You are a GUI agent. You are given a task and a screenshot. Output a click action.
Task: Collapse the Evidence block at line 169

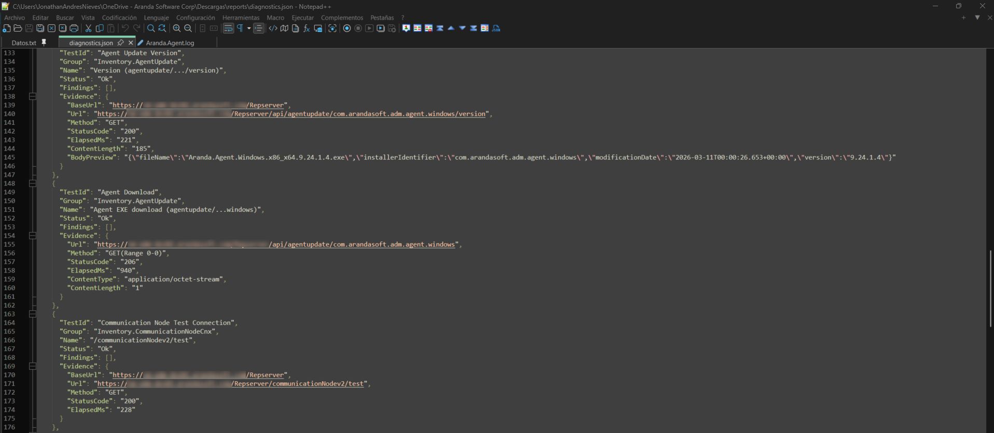33,366
